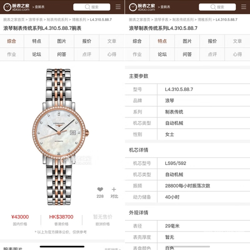Tap the ¥43000 domestic price

tap(20, 217)
